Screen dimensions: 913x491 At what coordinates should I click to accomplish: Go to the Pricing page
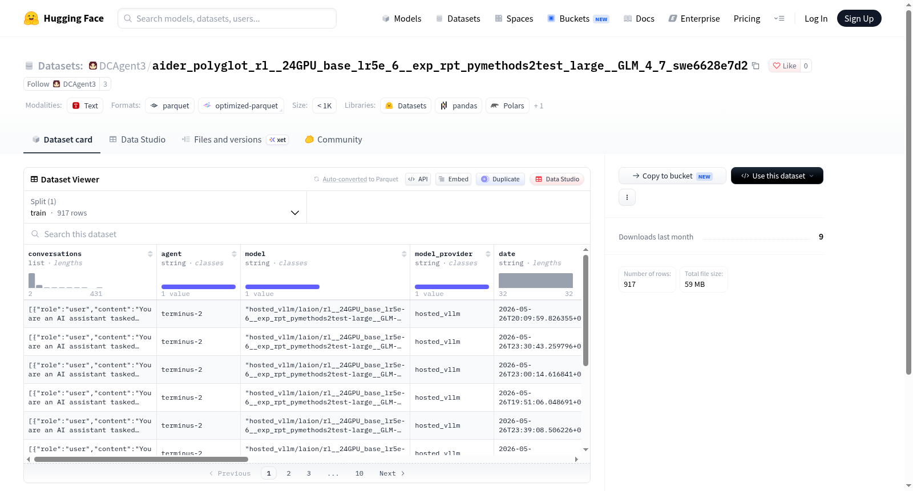[x=747, y=19]
